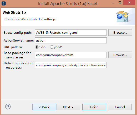Click the 'Default application resources:' label
Viewport: 137px width, 115px height.
(x=18, y=65)
